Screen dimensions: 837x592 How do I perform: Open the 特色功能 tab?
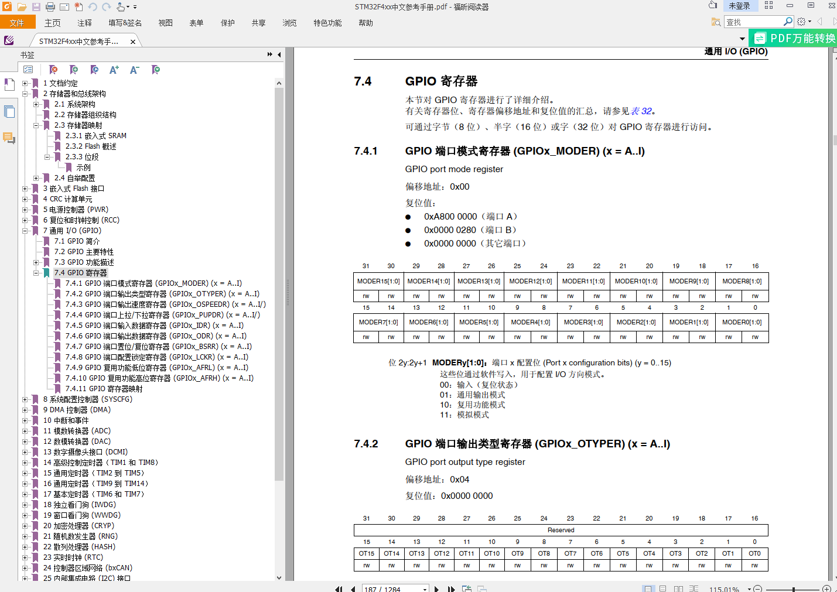click(327, 23)
